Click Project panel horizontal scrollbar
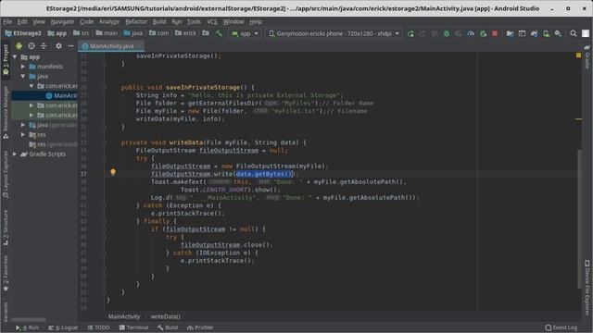Image resolution: width=593 pixels, height=333 pixels. point(29,320)
